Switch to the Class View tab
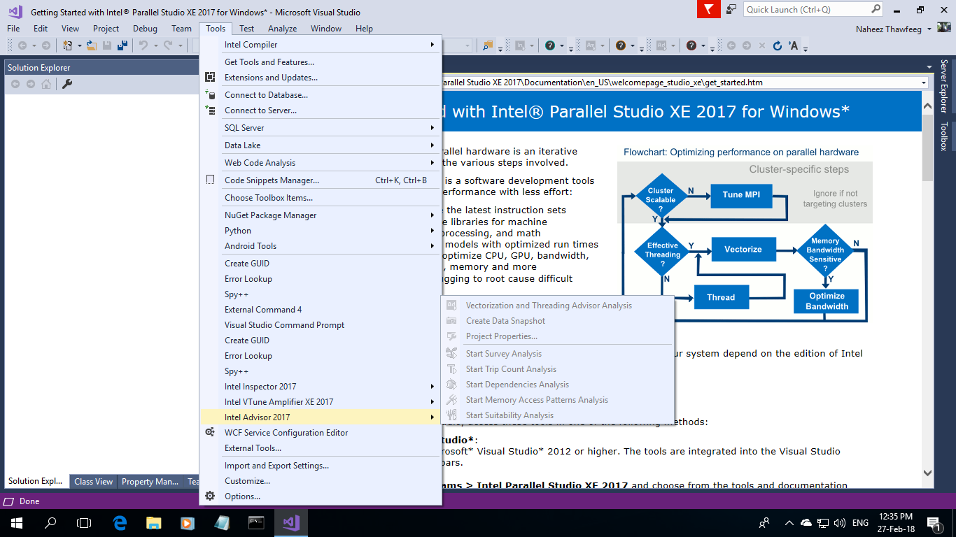Image resolution: width=956 pixels, height=537 pixels. click(x=93, y=481)
